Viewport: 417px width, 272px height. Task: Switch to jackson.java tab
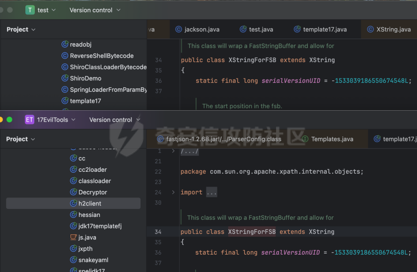198,29
